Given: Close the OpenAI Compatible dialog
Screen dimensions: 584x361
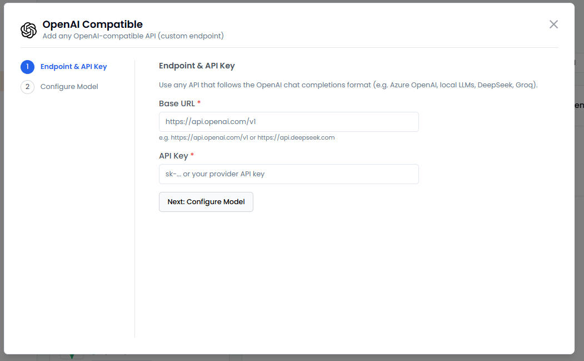Looking at the screenshot, I should [553, 24].
